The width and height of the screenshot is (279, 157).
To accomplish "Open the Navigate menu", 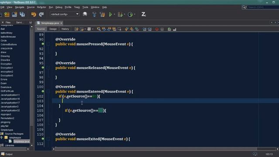I will tap(20, 7).
